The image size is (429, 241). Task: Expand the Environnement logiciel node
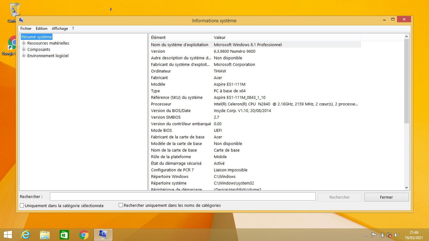24,56
